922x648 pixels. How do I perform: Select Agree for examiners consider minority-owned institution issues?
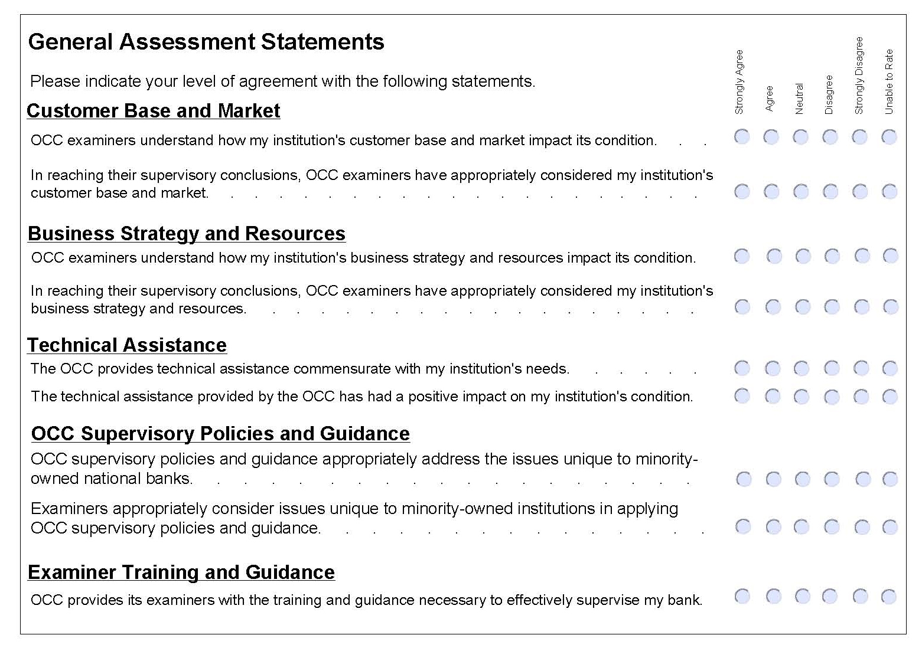tap(773, 527)
